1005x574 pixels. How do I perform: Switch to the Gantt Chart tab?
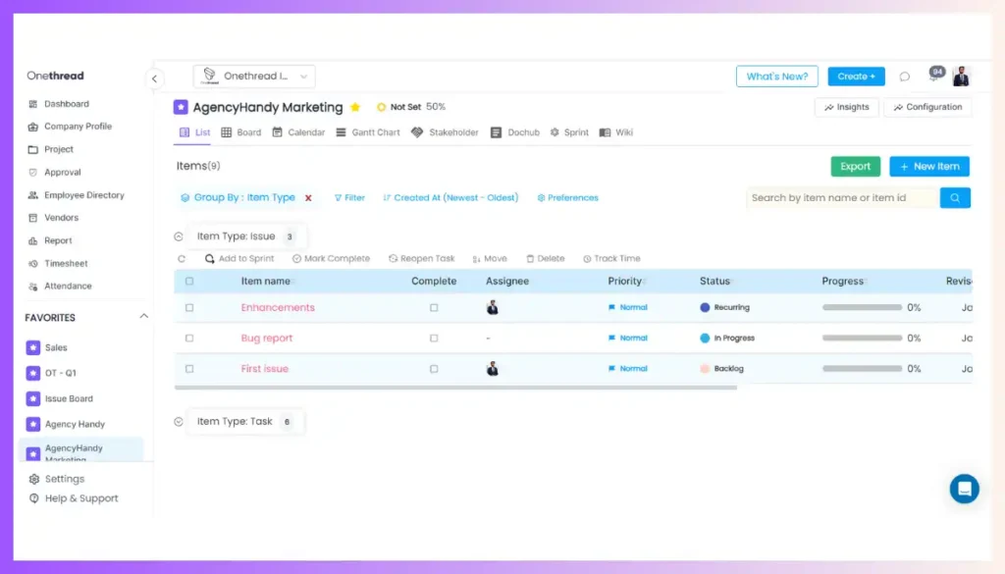(368, 132)
